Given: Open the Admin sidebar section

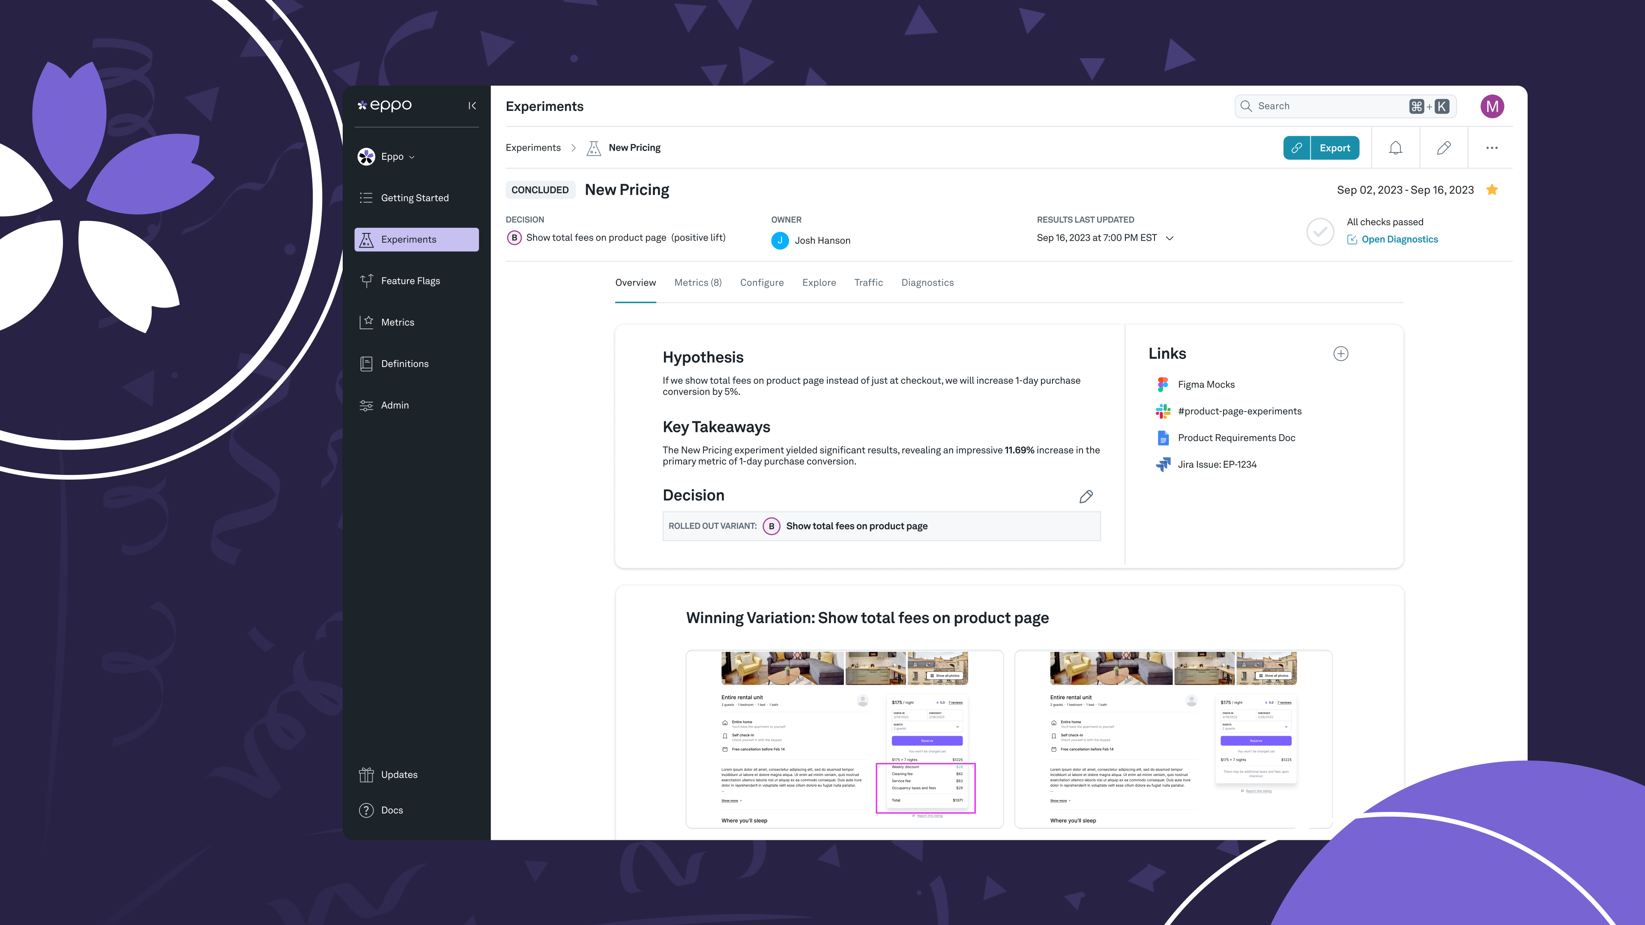Looking at the screenshot, I should click(x=395, y=405).
